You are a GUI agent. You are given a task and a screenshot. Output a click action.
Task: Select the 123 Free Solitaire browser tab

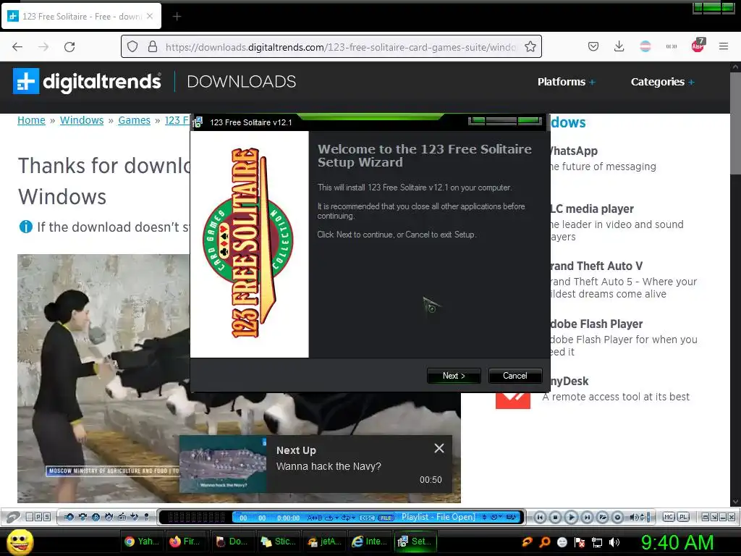tap(81, 16)
